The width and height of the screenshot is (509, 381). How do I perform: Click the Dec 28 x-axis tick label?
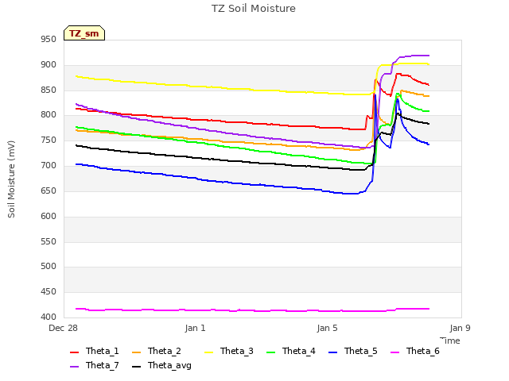coord(64,328)
